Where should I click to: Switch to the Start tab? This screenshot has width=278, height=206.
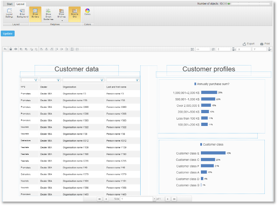[10, 4]
